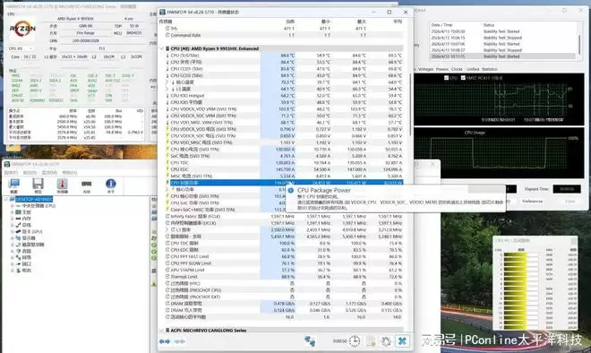This screenshot has height=353, width=591.
Task: Switch to the Unified tab in AIDA64
Action: (473, 69)
